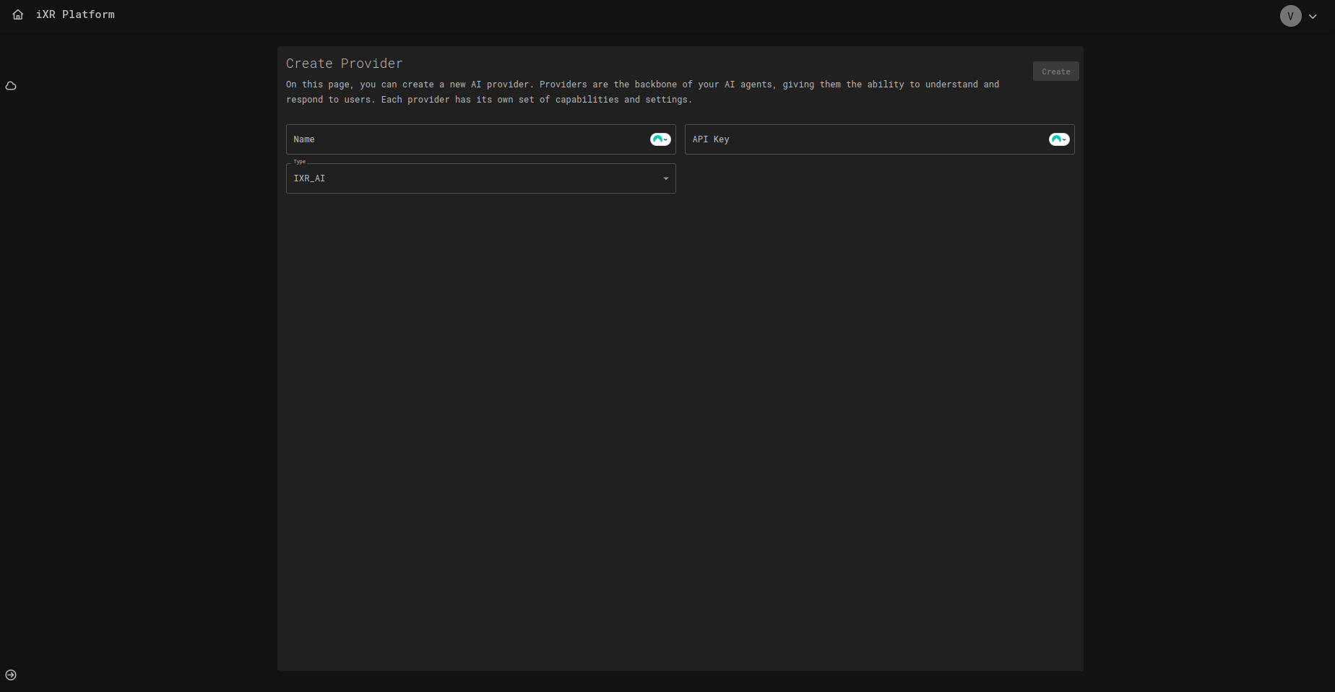Image resolution: width=1335 pixels, height=692 pixels.
Task: Click the small Type field label
Action: click(300, 162)
